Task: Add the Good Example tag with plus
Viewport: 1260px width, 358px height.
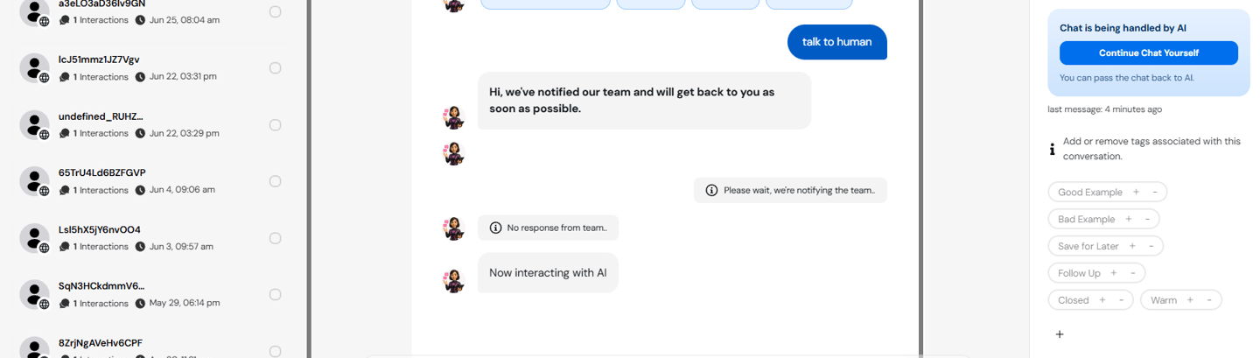Action: click(1136, 192)
